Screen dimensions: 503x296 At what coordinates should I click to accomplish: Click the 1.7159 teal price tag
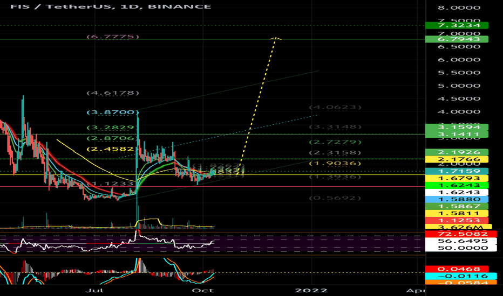pos(457,171)
